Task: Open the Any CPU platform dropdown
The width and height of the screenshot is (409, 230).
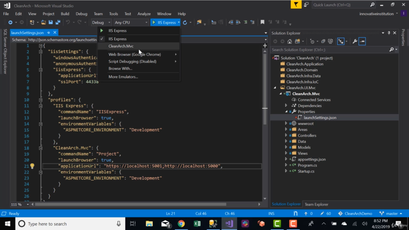Action: 131,22
